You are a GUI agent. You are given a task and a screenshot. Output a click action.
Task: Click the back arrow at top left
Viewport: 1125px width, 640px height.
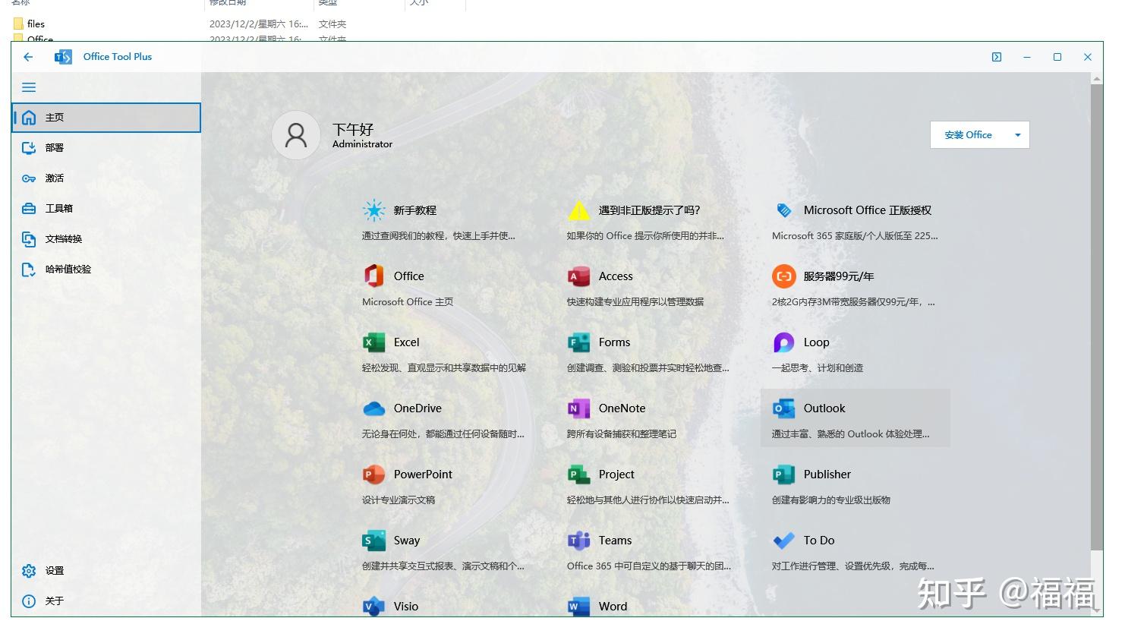pyautogui.click(x=28, y=56)
